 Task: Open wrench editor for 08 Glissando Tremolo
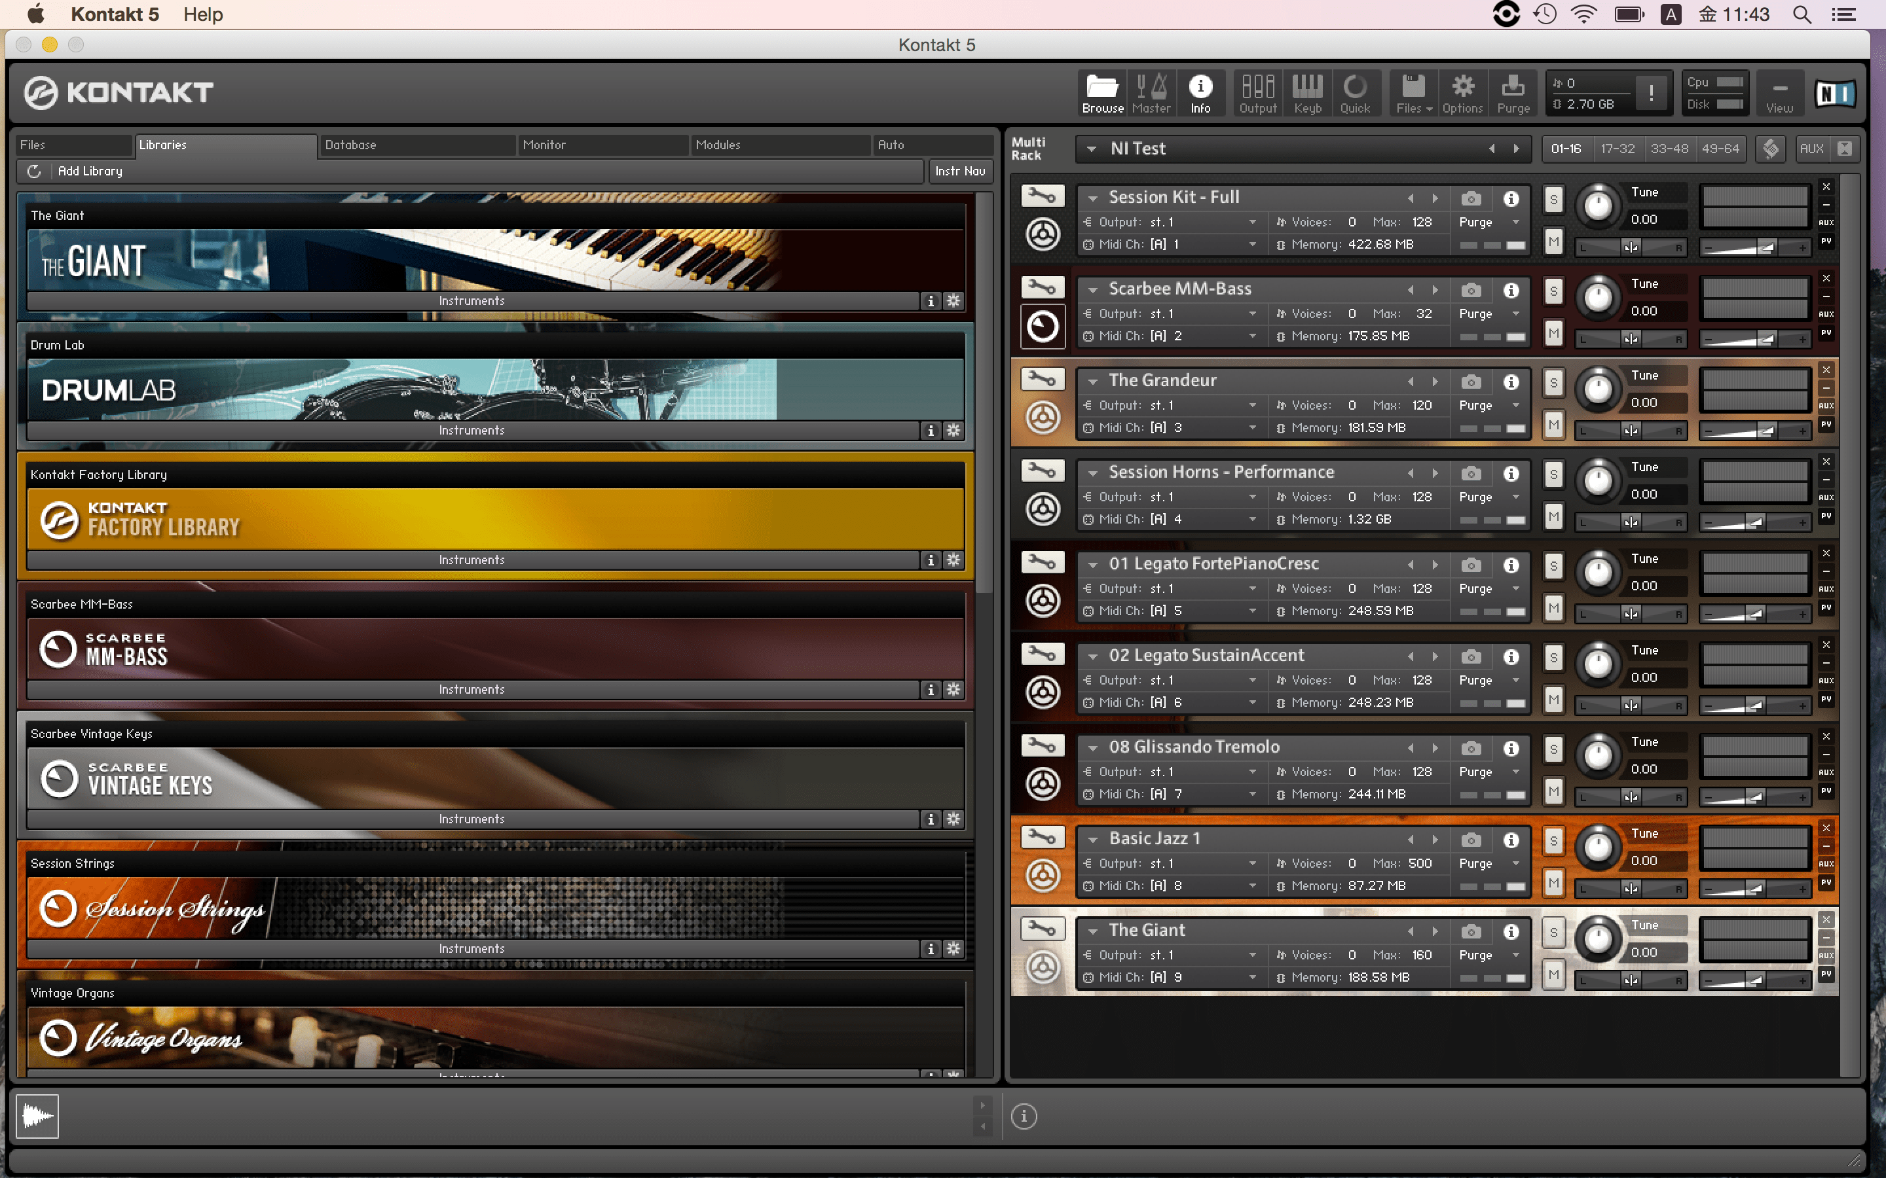1042,745
